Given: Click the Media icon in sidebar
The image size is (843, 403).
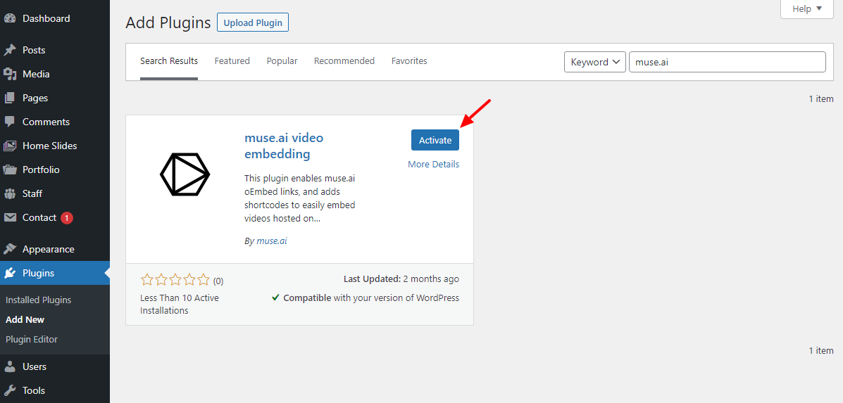Looking at the screenshot, I should coord(10,74).
